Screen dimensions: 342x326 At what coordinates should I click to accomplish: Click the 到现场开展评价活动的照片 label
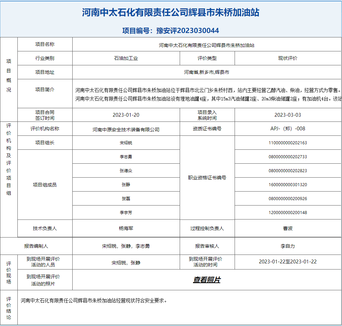click(x=43, y=280)
